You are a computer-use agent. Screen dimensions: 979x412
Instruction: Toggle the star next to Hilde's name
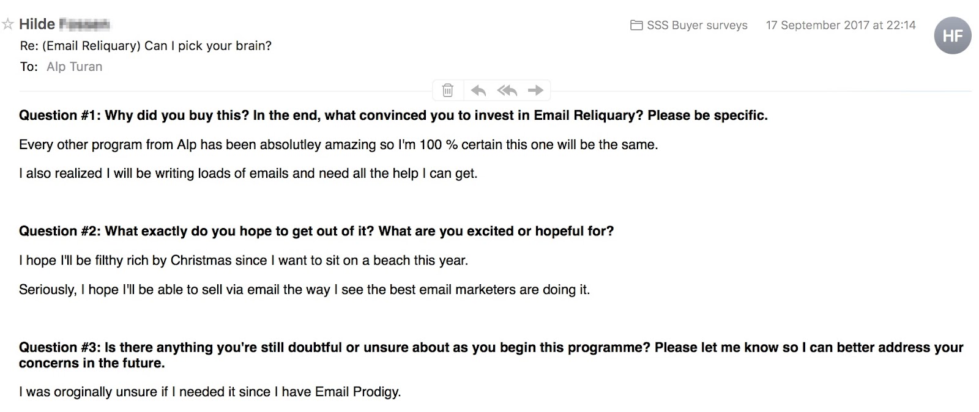[8, 24]
